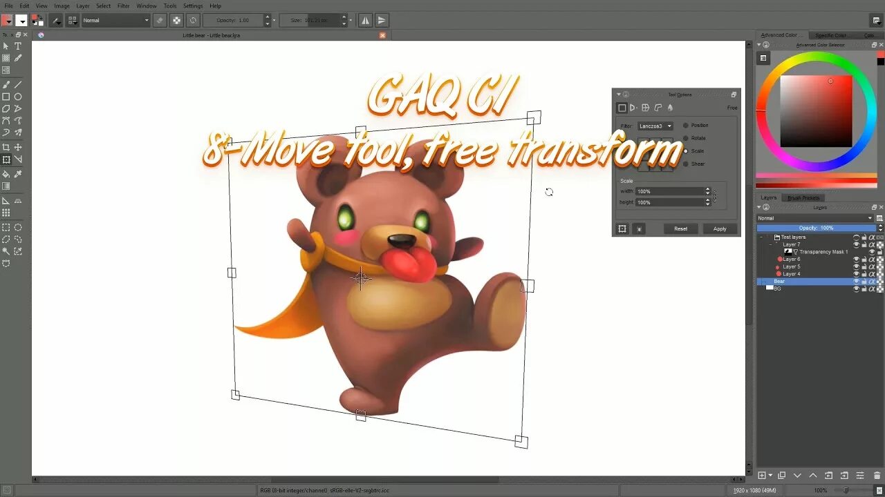Select the Fill bucket tool
Image resolution: width=885 pixels, height=497 pixels.
click(x=6, y=174)
